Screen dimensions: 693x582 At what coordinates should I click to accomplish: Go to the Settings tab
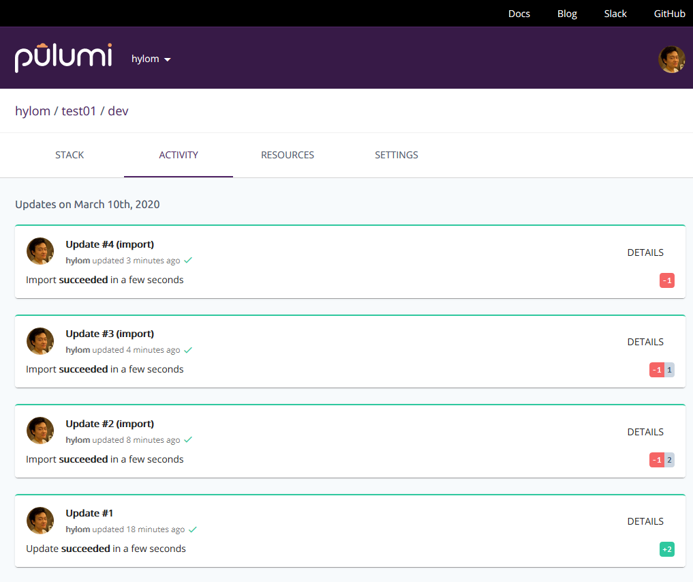397,155
